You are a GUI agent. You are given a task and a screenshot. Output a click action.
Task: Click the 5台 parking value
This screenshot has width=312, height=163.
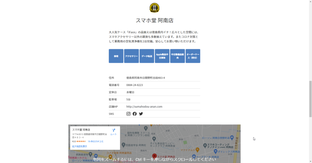click(x=128, y=100)
